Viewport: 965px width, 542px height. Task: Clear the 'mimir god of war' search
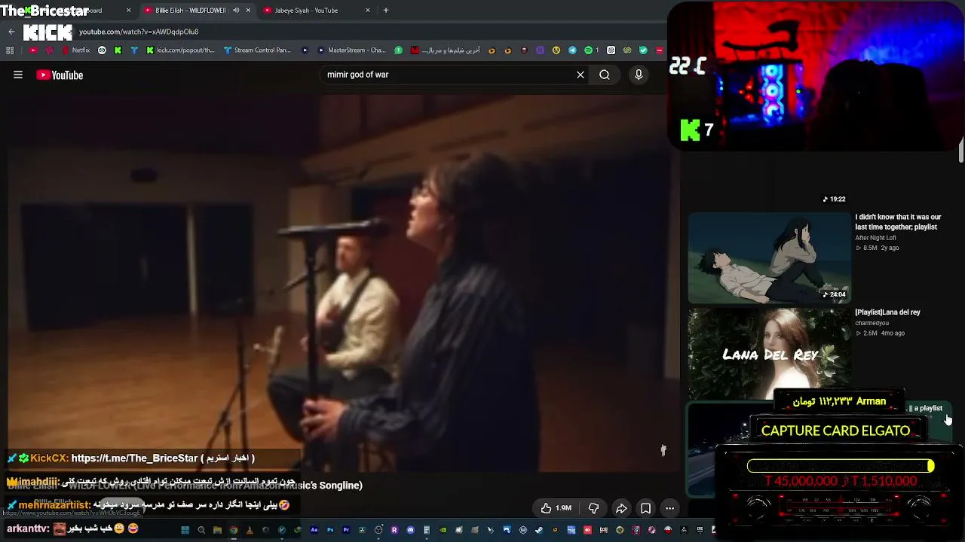click(x=581, y=75)
